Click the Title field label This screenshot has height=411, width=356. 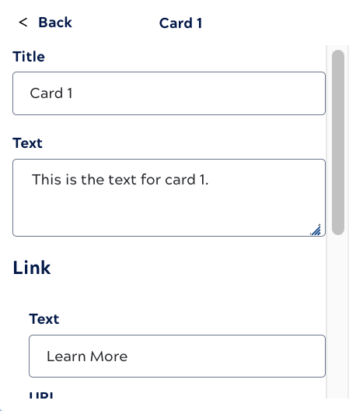coord(29,57)
